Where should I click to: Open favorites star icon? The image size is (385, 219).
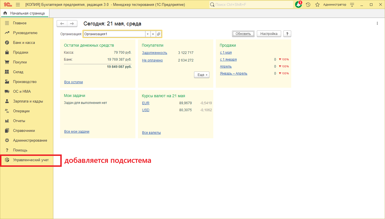point(317,5)
